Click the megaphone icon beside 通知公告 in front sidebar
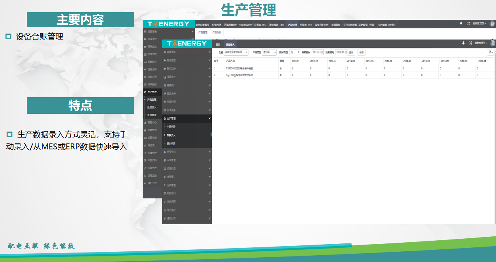The height and width of the screenshot is (262, 496). [x=165, y=218]
